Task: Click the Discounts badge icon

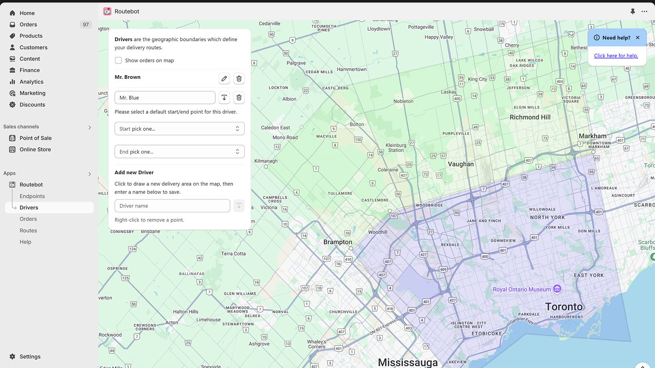Action: pos(12,105)
